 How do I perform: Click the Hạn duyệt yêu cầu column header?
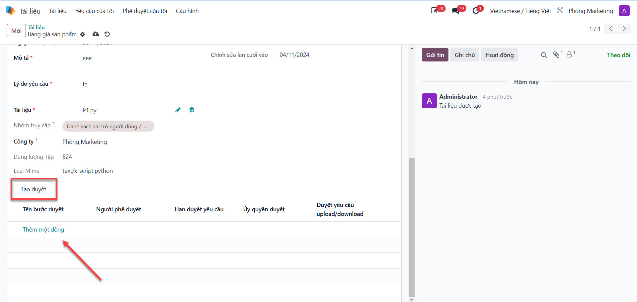pyautogui.click(x=199, y=209)
